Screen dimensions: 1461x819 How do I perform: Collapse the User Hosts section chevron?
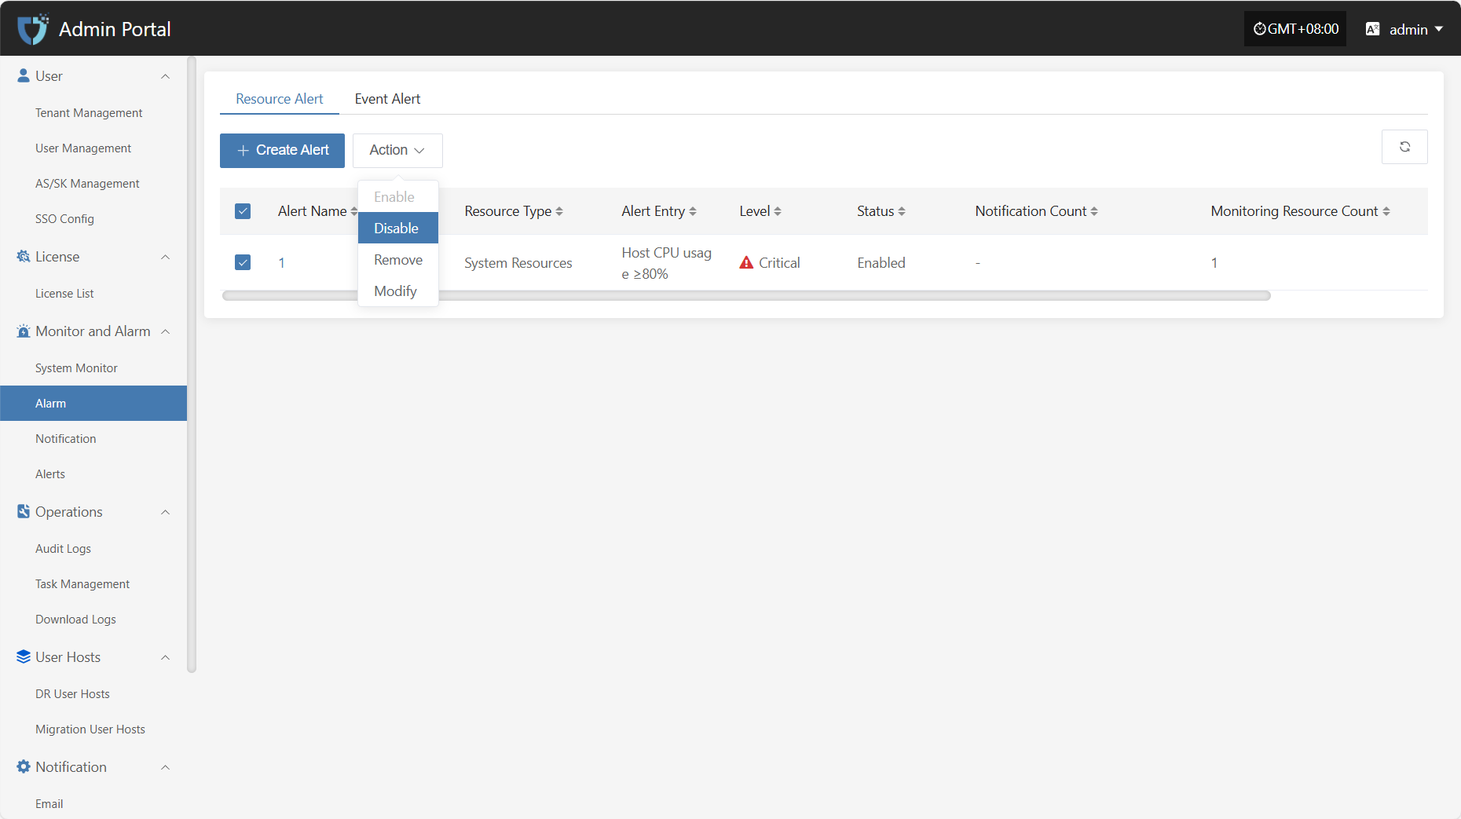point(165,657)
